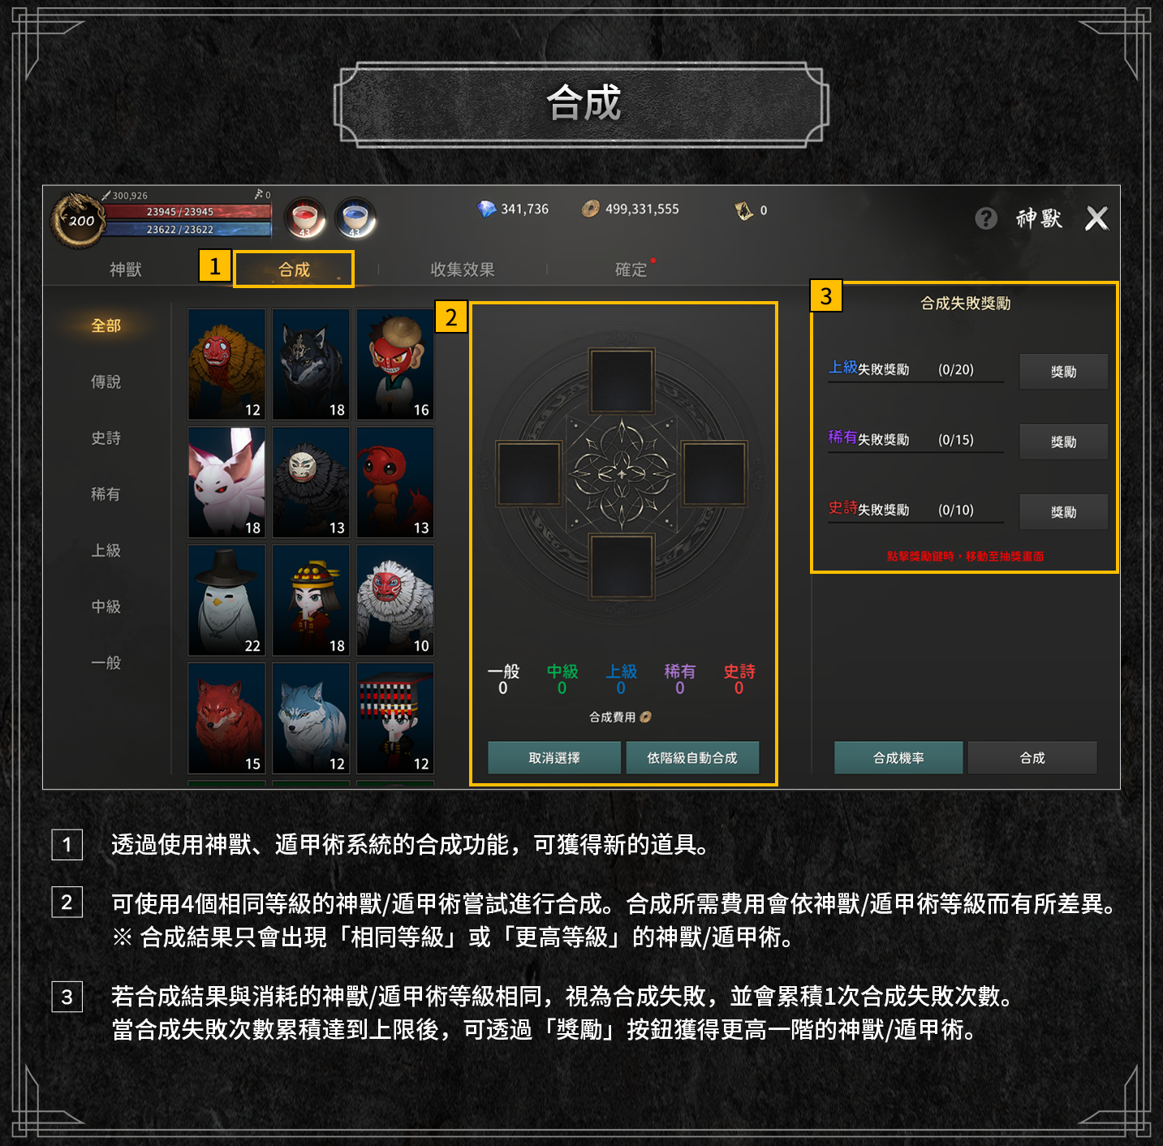1163x1146 pixels.
Task: Filter beasts by 史詩 grade
Action: (x=106, y=438)
